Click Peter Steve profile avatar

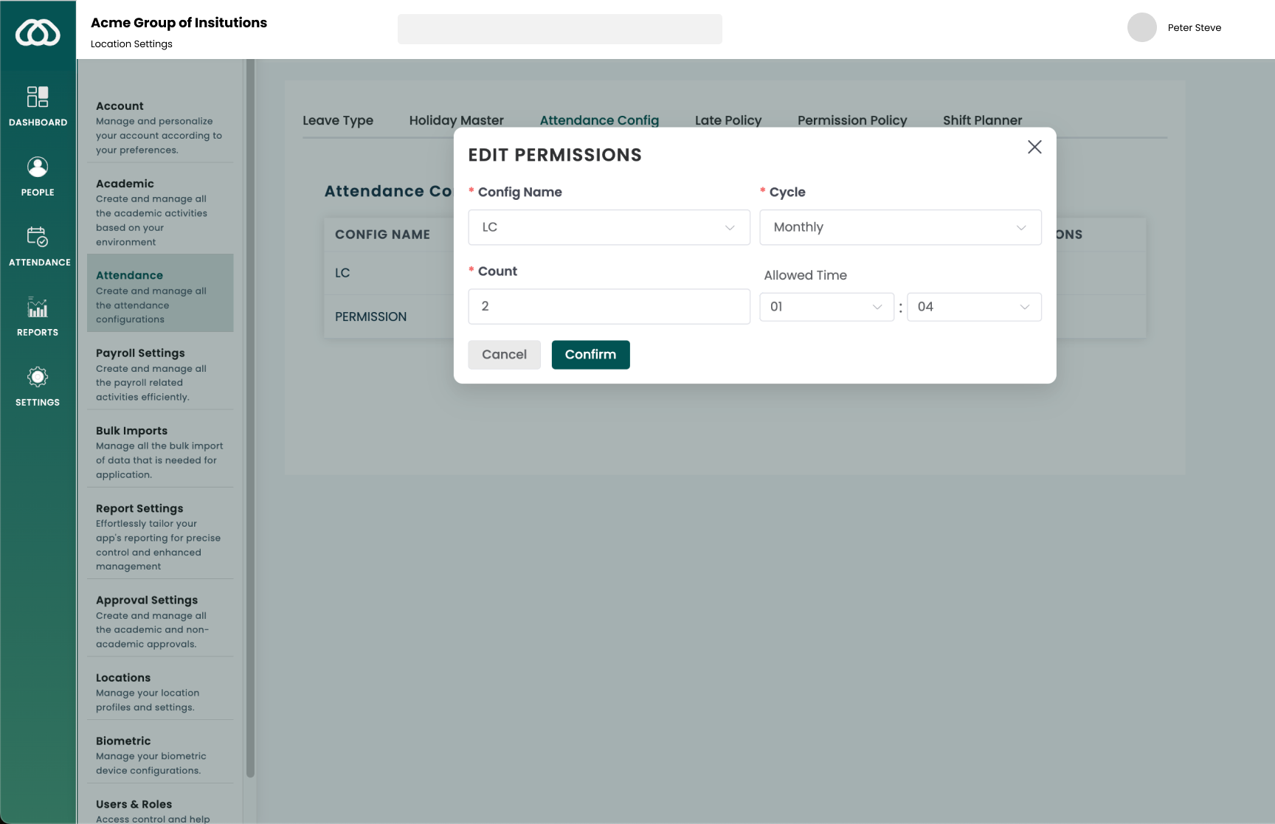1141,27
